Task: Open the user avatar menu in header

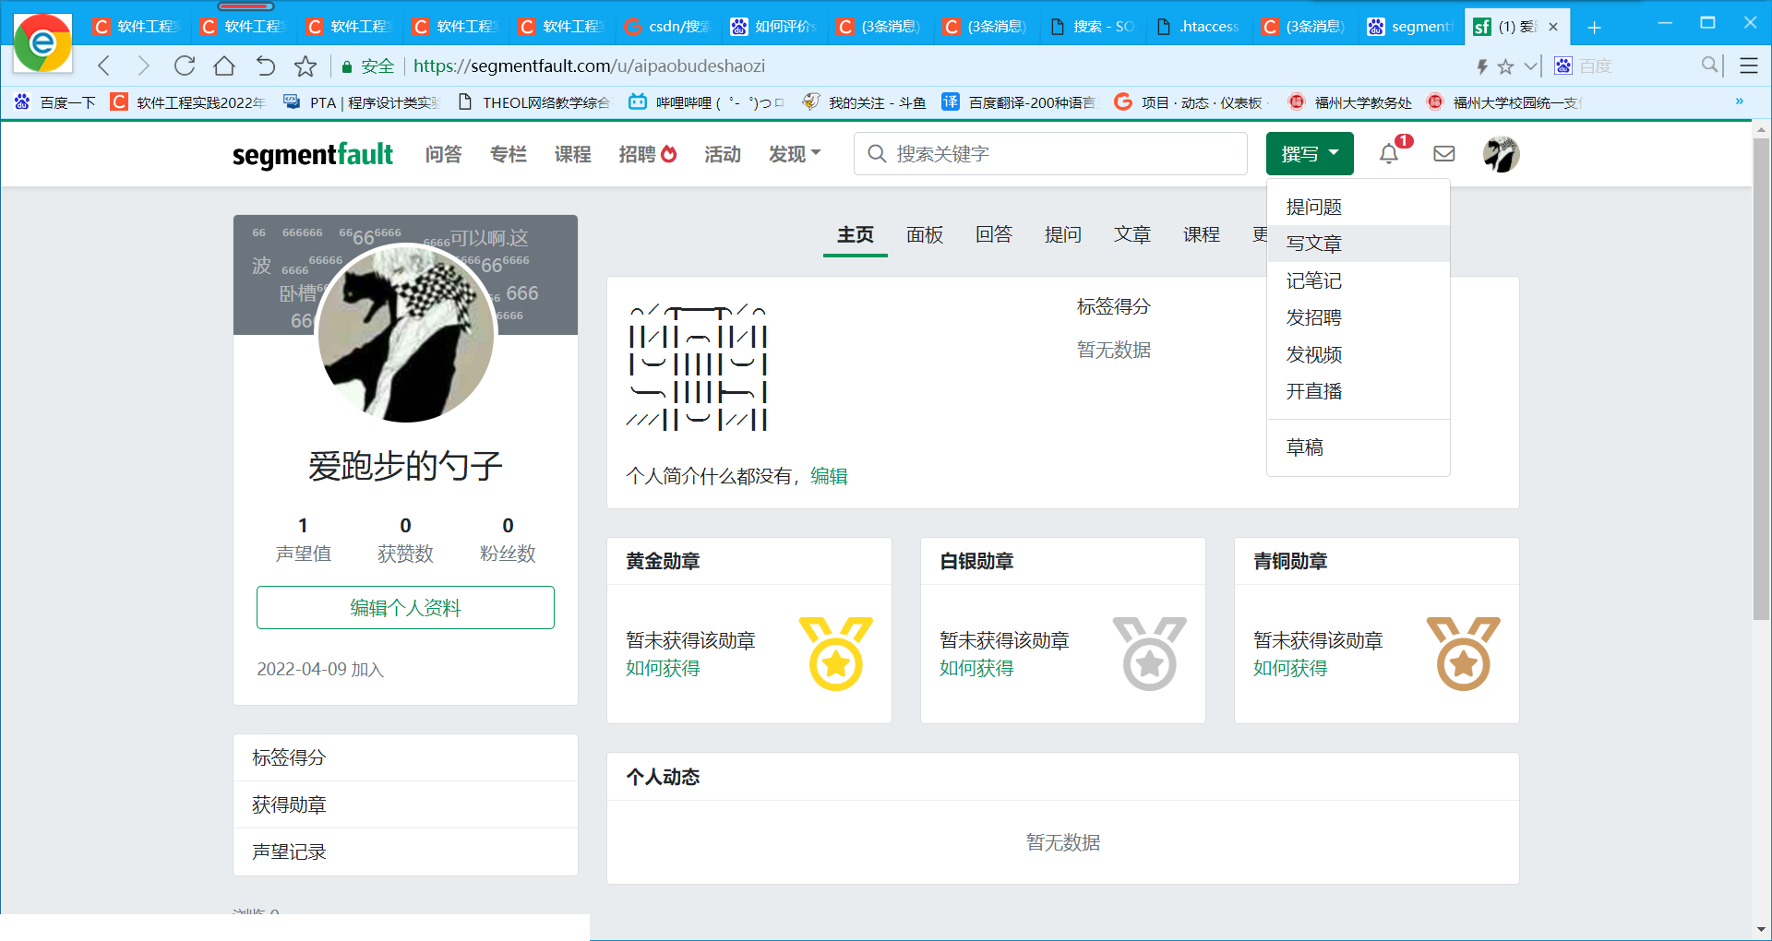Action: click(1501, 154)
